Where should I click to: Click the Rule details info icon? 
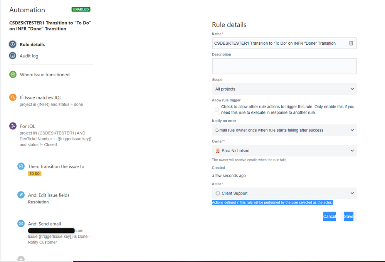[12, 44]
